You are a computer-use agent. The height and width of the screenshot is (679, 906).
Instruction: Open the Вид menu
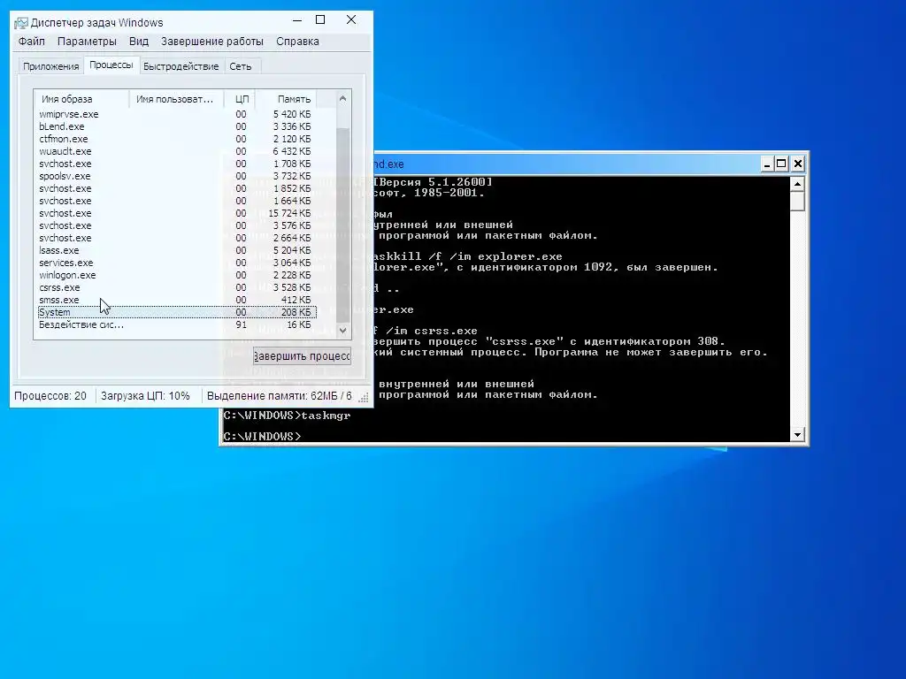tap(139, 42)
